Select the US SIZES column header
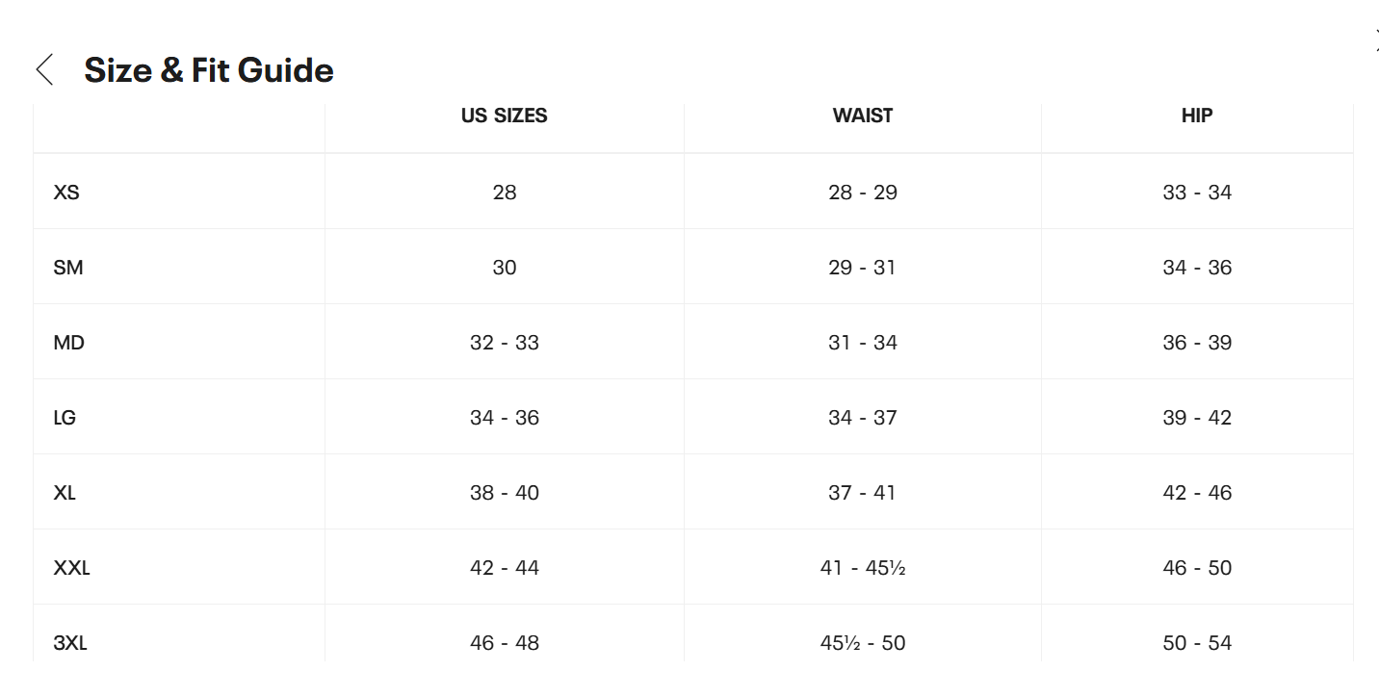1379x697 pixels. (x=504, y=116)
